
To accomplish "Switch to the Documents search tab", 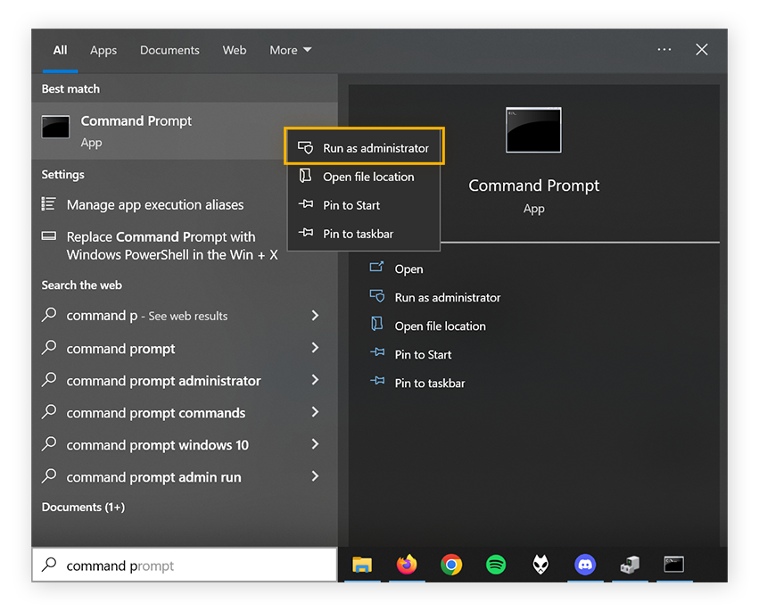I will click(169, 50).
